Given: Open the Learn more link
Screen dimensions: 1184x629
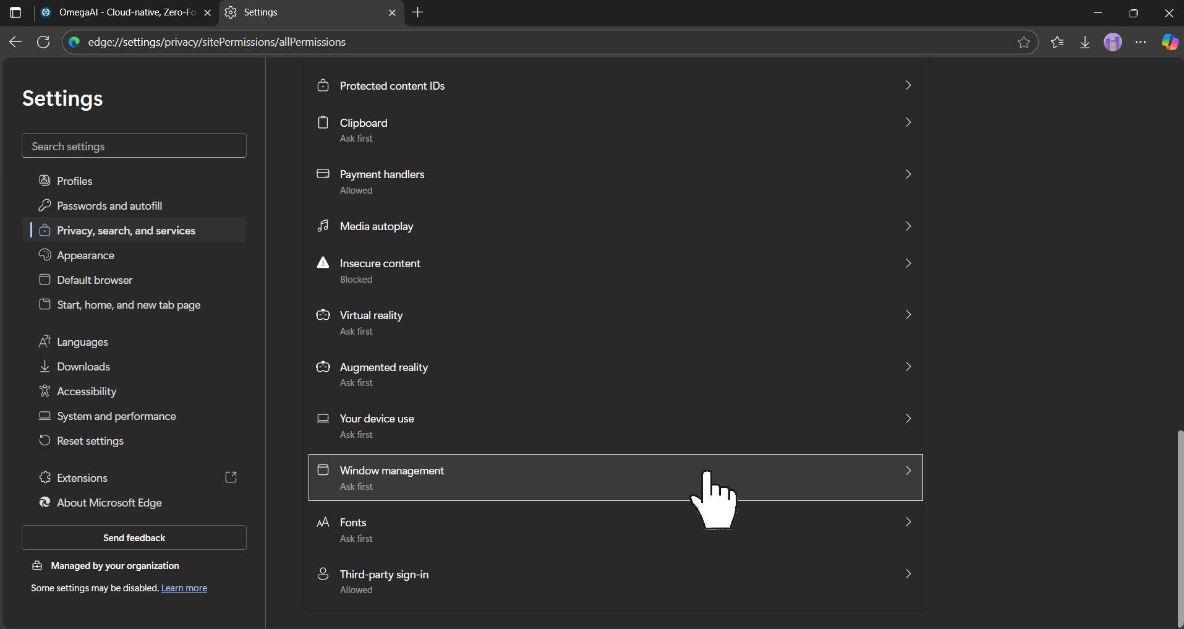Looking at the screenshot, I should tap(183, 588).
